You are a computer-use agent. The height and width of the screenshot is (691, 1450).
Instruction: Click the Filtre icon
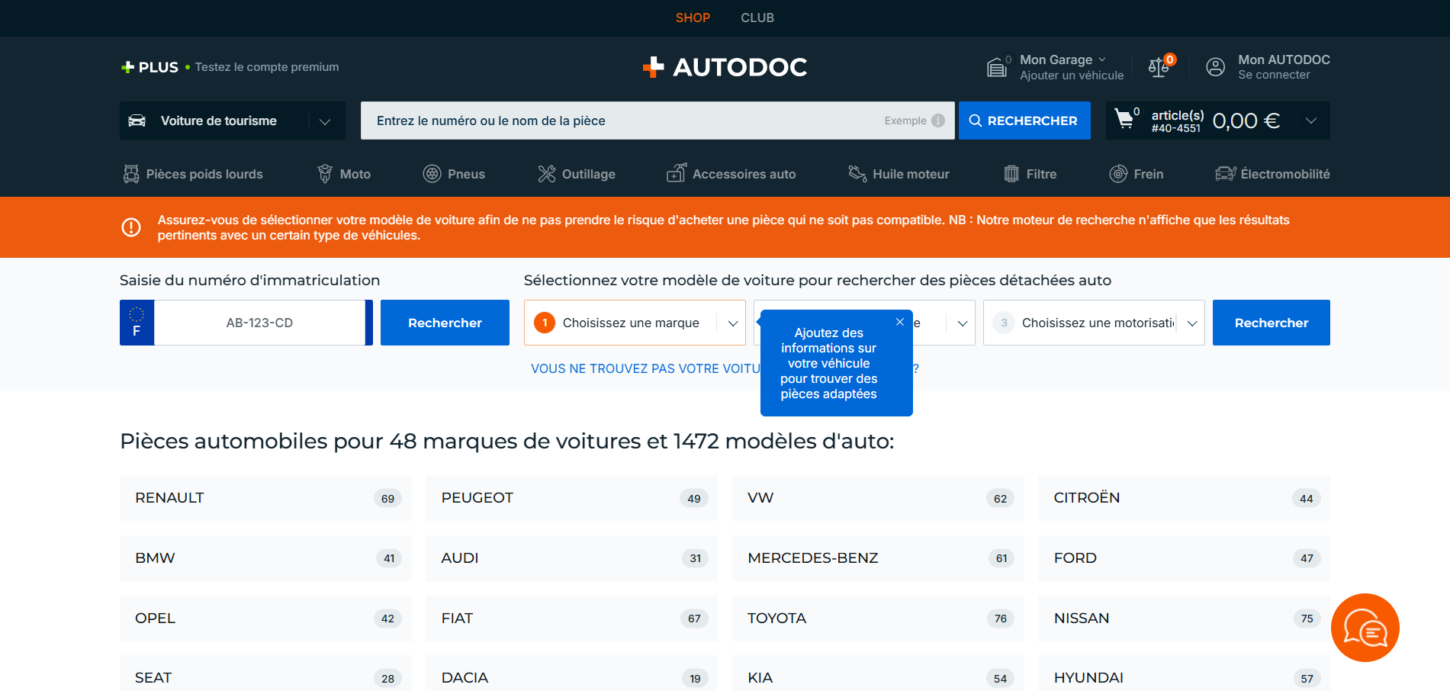(x=1011, y=174)
